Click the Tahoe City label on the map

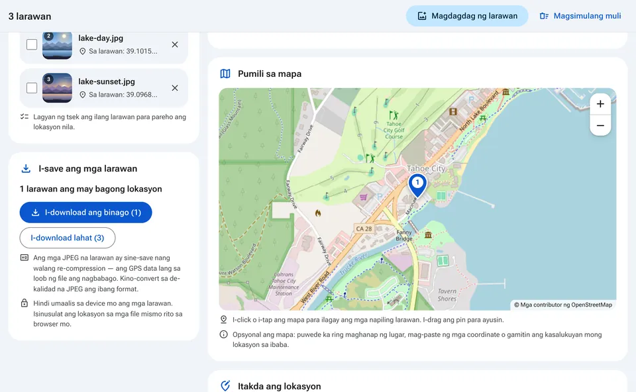click(426, 168)
